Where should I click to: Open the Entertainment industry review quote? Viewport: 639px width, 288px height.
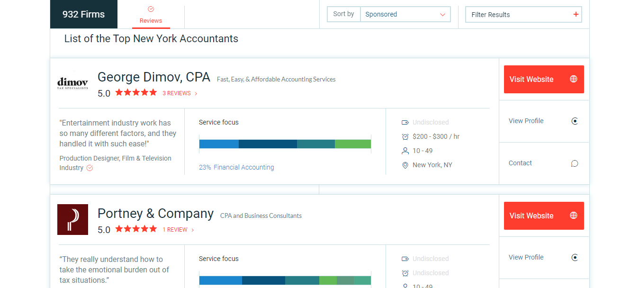[x=117, y=133]
